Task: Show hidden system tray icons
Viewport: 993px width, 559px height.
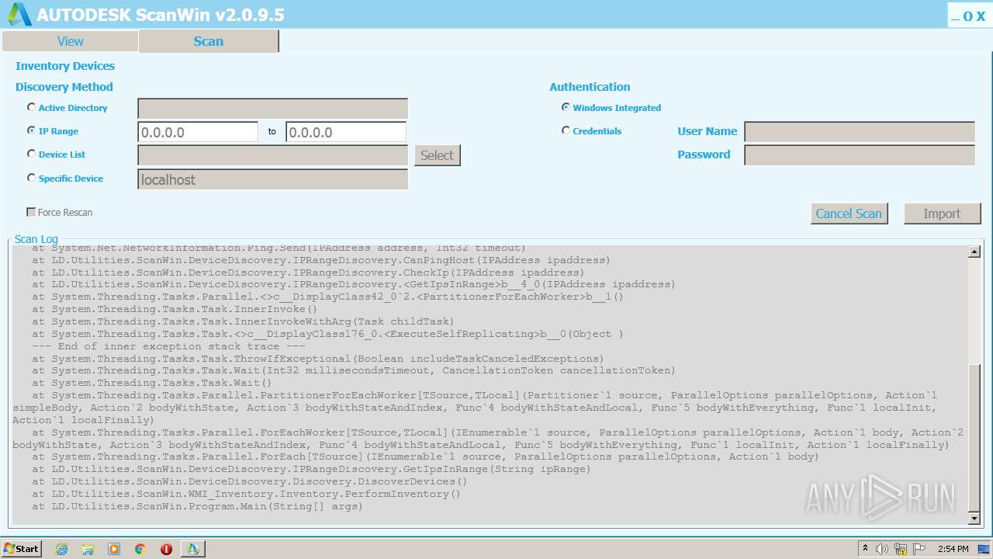Action: click(865, 549)
